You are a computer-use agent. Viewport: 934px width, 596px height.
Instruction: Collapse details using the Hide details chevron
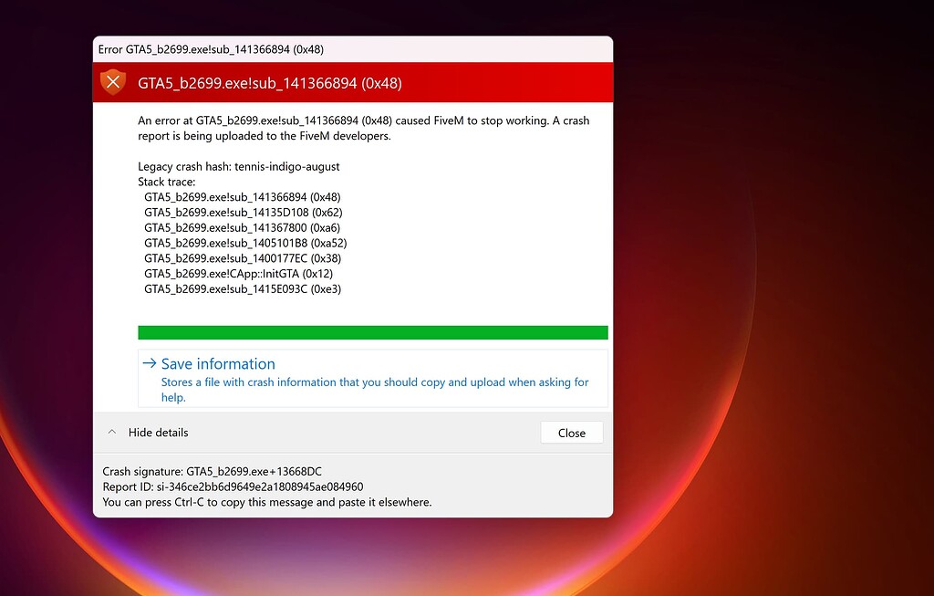pyautogui.click(x=111, y=432)
